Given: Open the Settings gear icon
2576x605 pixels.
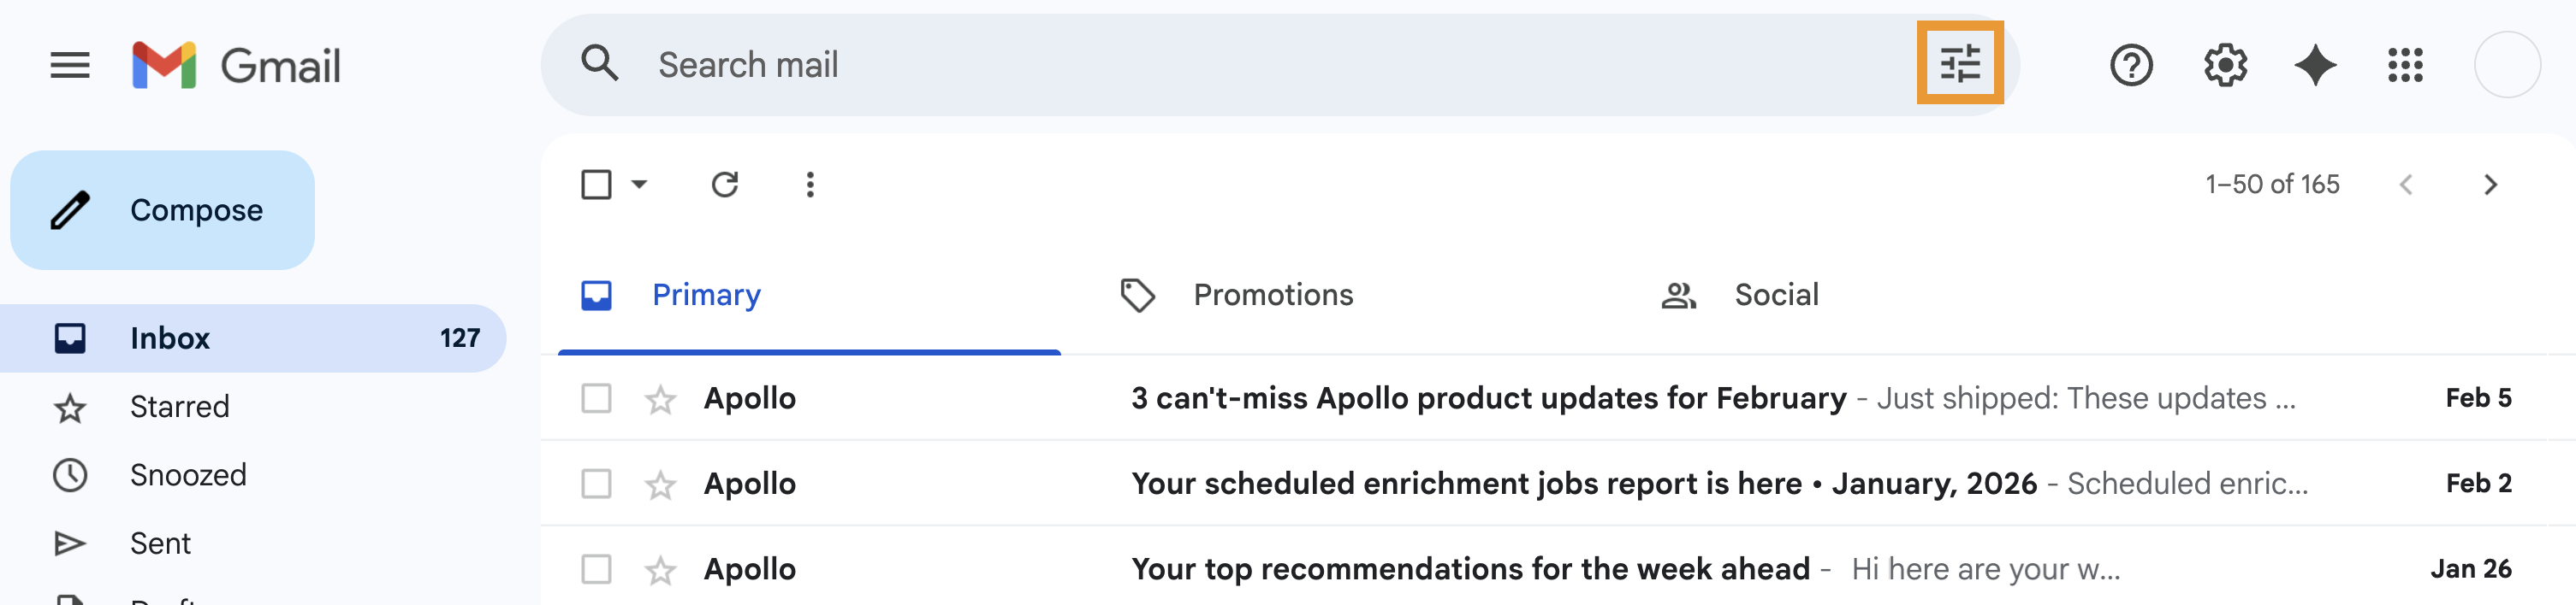Looking at the screenshot, I should 2224,66.
